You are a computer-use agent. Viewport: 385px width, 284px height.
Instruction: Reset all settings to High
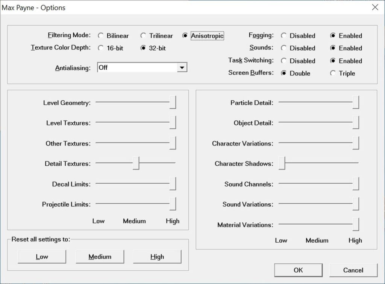pos(157,257)
